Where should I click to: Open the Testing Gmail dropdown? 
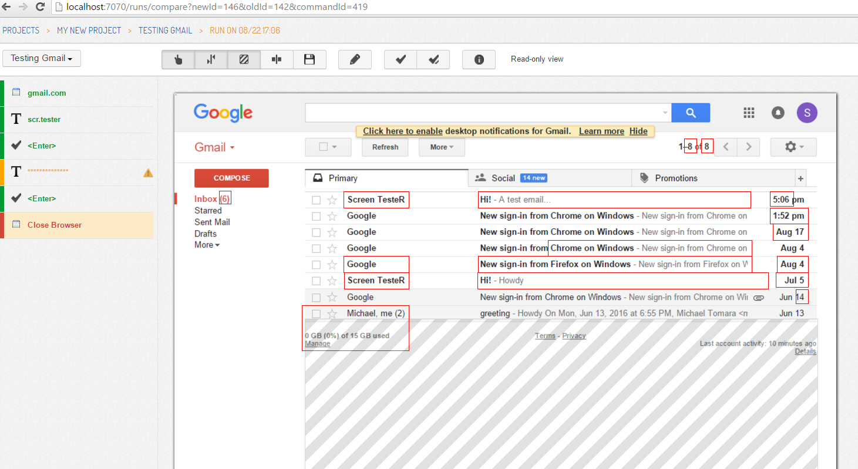pos(42,59)
